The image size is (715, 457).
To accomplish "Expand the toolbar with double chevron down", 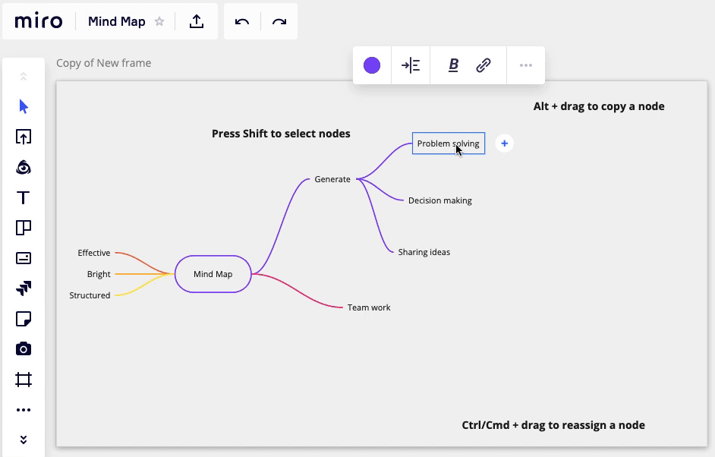I will [x=24, y=440].
